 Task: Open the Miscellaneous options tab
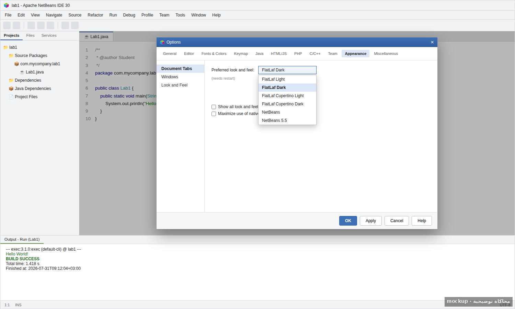tap(386, 54)
